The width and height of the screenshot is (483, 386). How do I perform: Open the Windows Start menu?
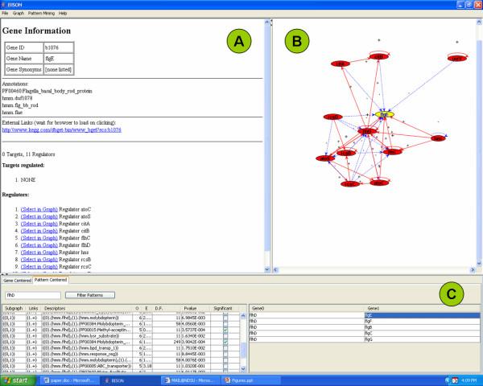coord(19,379)
